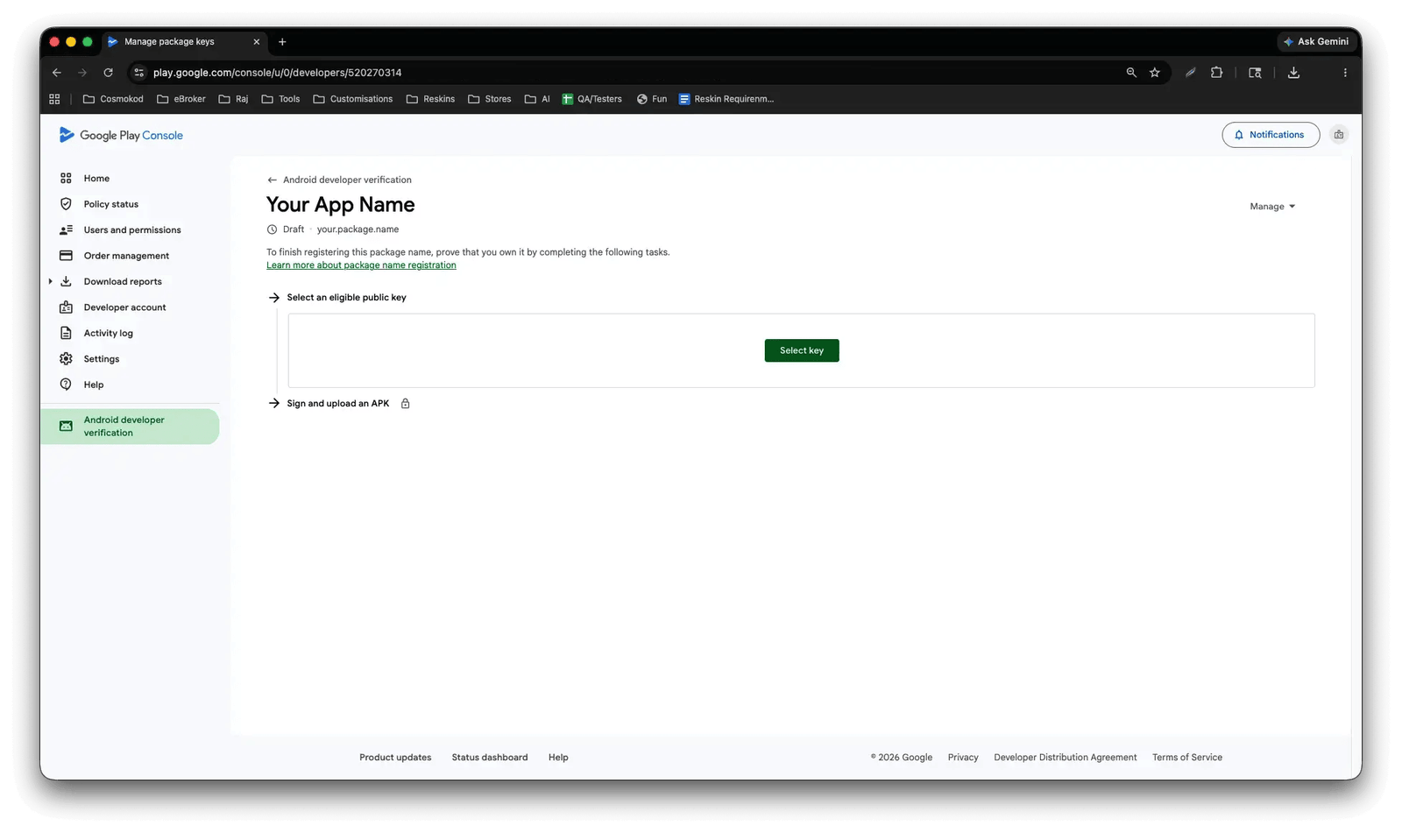This screenshot has height=833, width=1402.
Task: Open Android developer verification in sidebar
Action: (130, 427)
